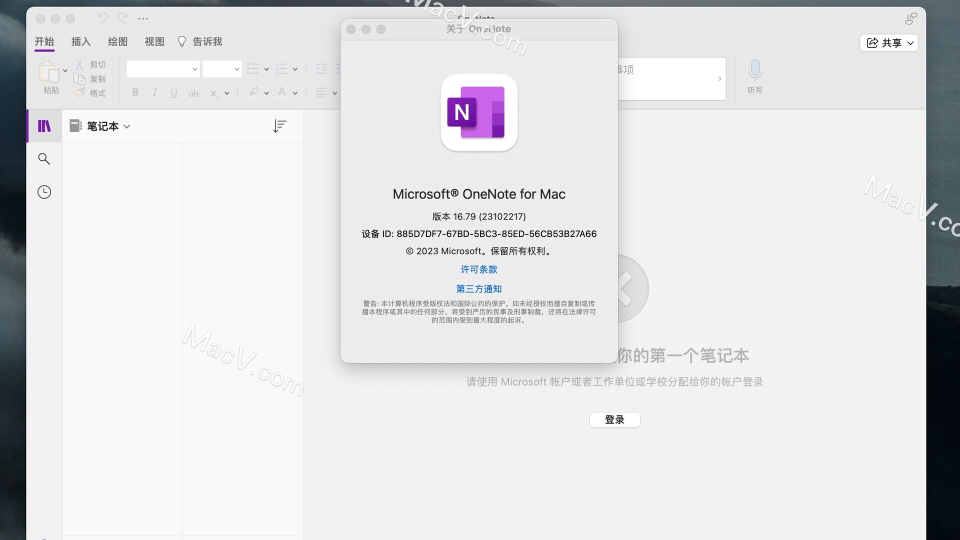Toggle strikethrough formatting
This screenshot has width=960, height=540.
193,93
